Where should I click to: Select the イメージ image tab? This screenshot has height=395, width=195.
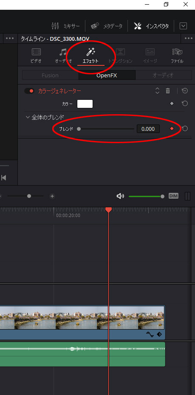[150, 56]
